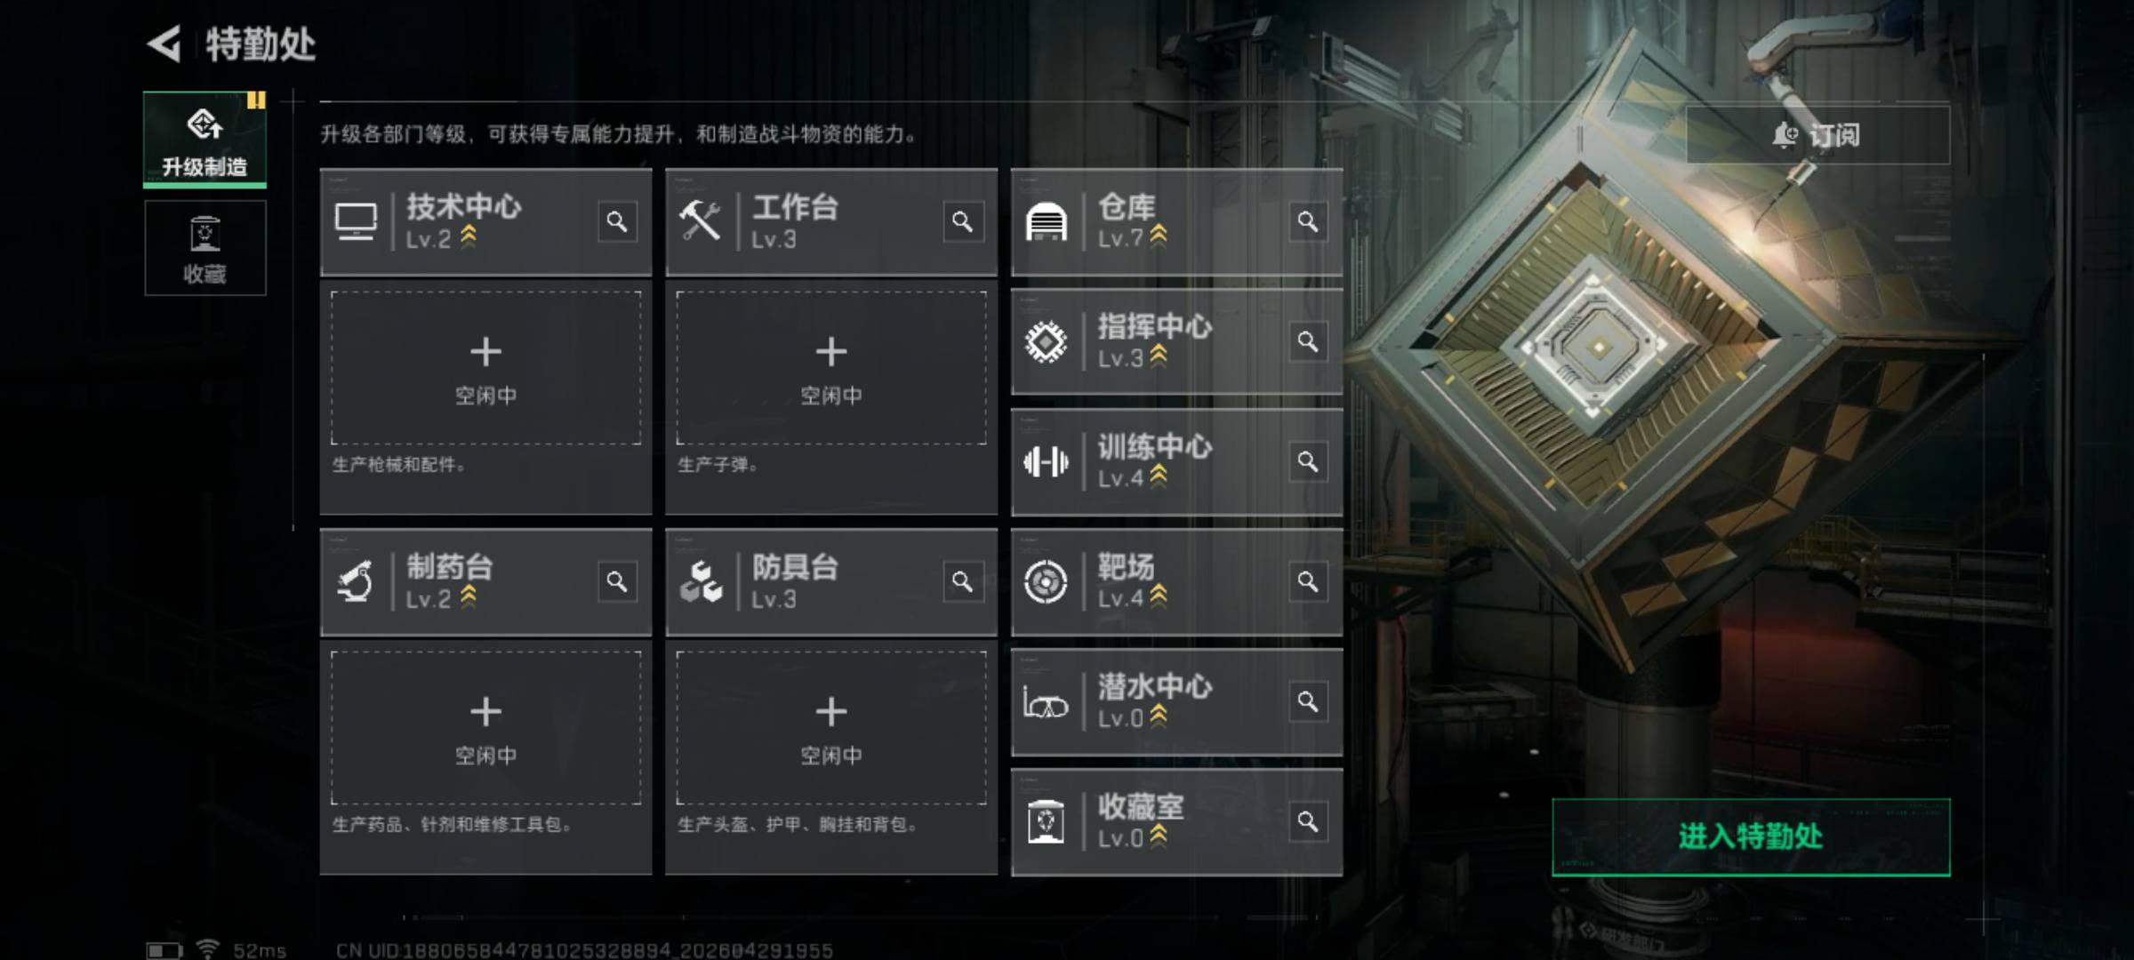Open 训练中心 info via magnifier icon

[x=1307, y=461]
